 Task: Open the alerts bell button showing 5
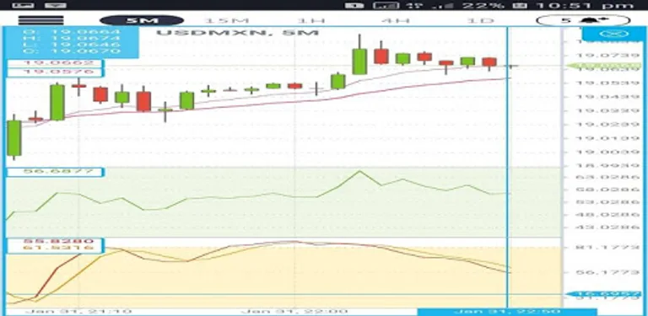(583, 20)
